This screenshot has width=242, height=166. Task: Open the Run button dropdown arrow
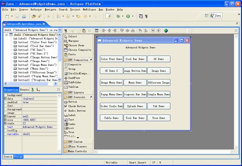tap(133, 16)
